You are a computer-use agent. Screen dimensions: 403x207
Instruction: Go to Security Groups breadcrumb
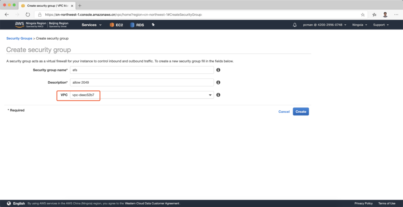[19, 38]
